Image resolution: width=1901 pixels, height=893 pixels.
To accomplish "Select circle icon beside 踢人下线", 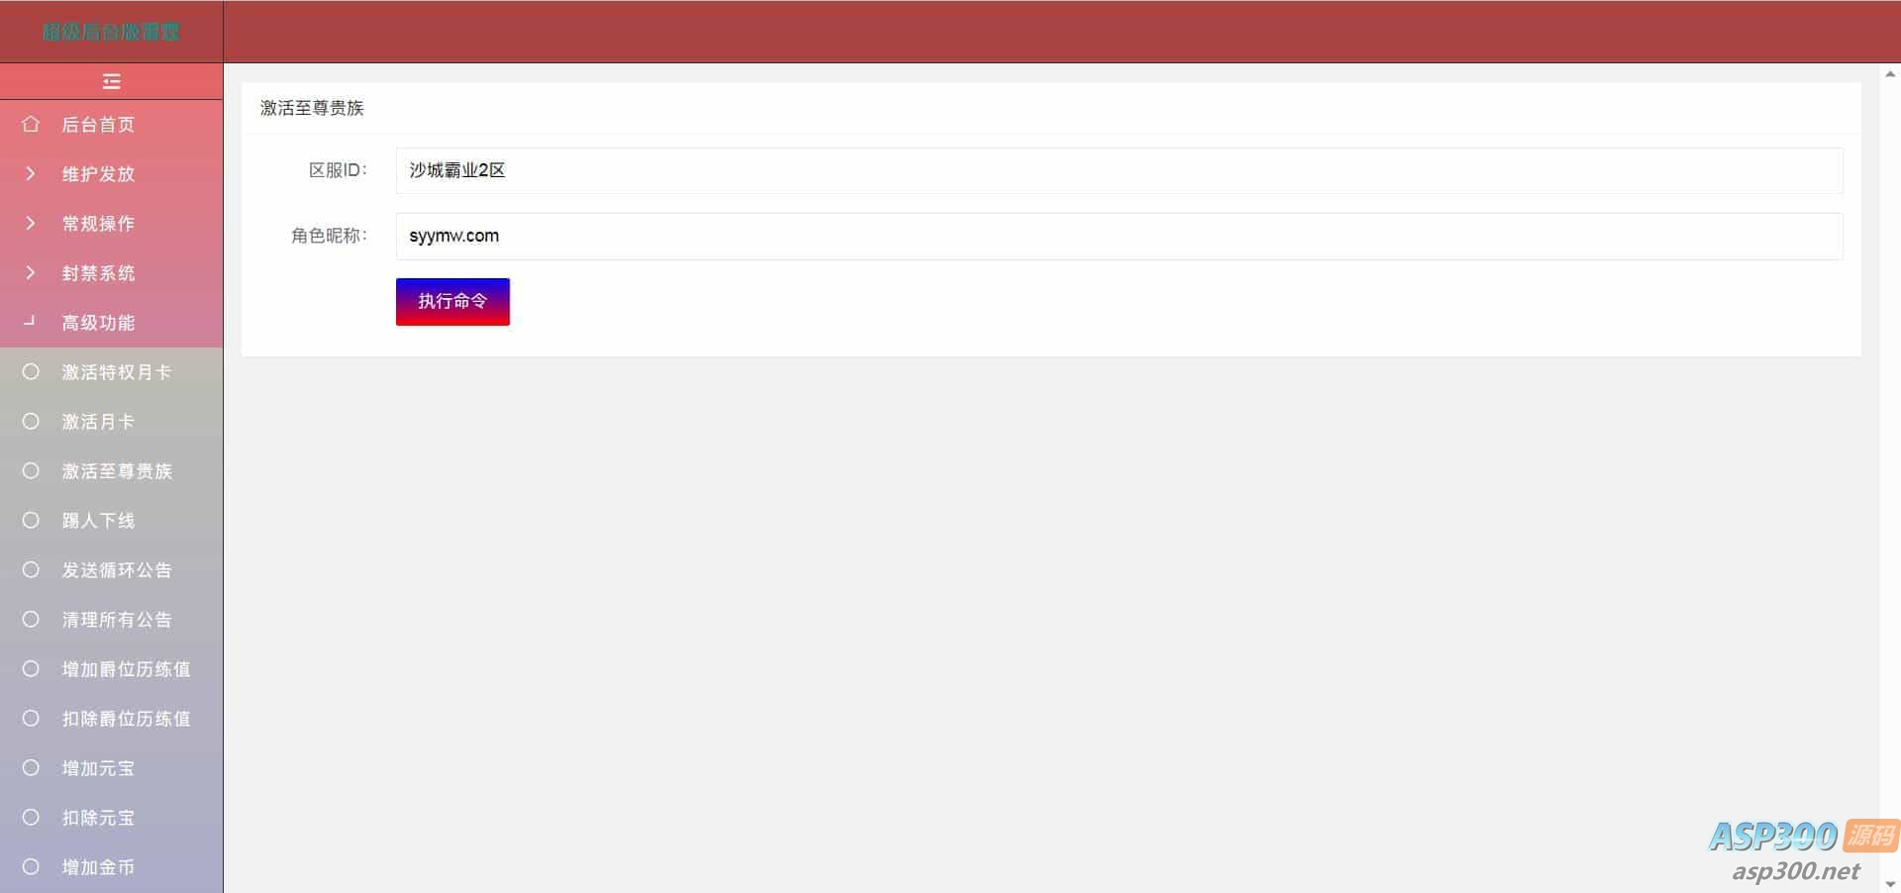I will click(x=31, y=520).
